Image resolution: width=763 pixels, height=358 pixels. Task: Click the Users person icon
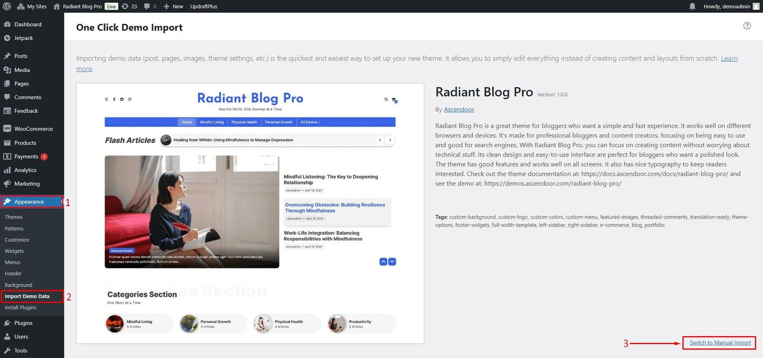tap(7, 337)
